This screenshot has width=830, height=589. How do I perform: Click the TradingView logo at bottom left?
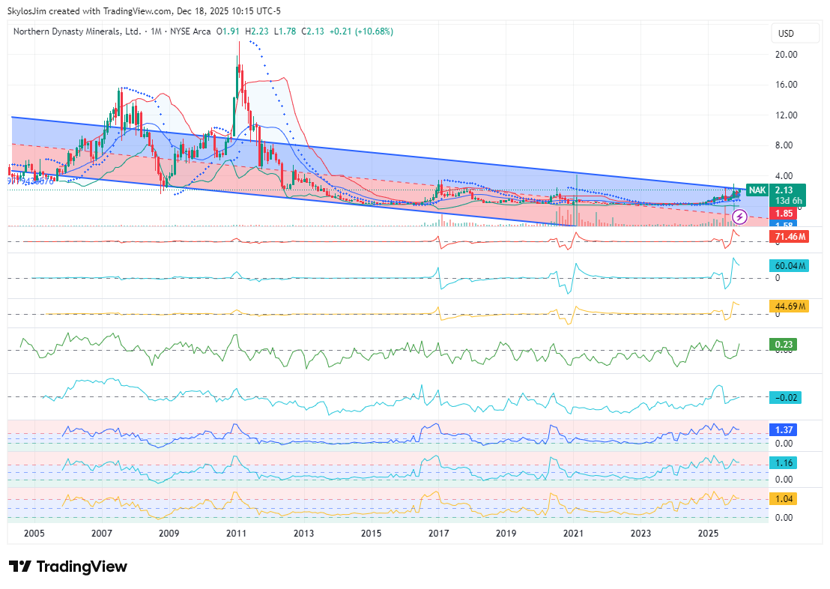point(68,567)
